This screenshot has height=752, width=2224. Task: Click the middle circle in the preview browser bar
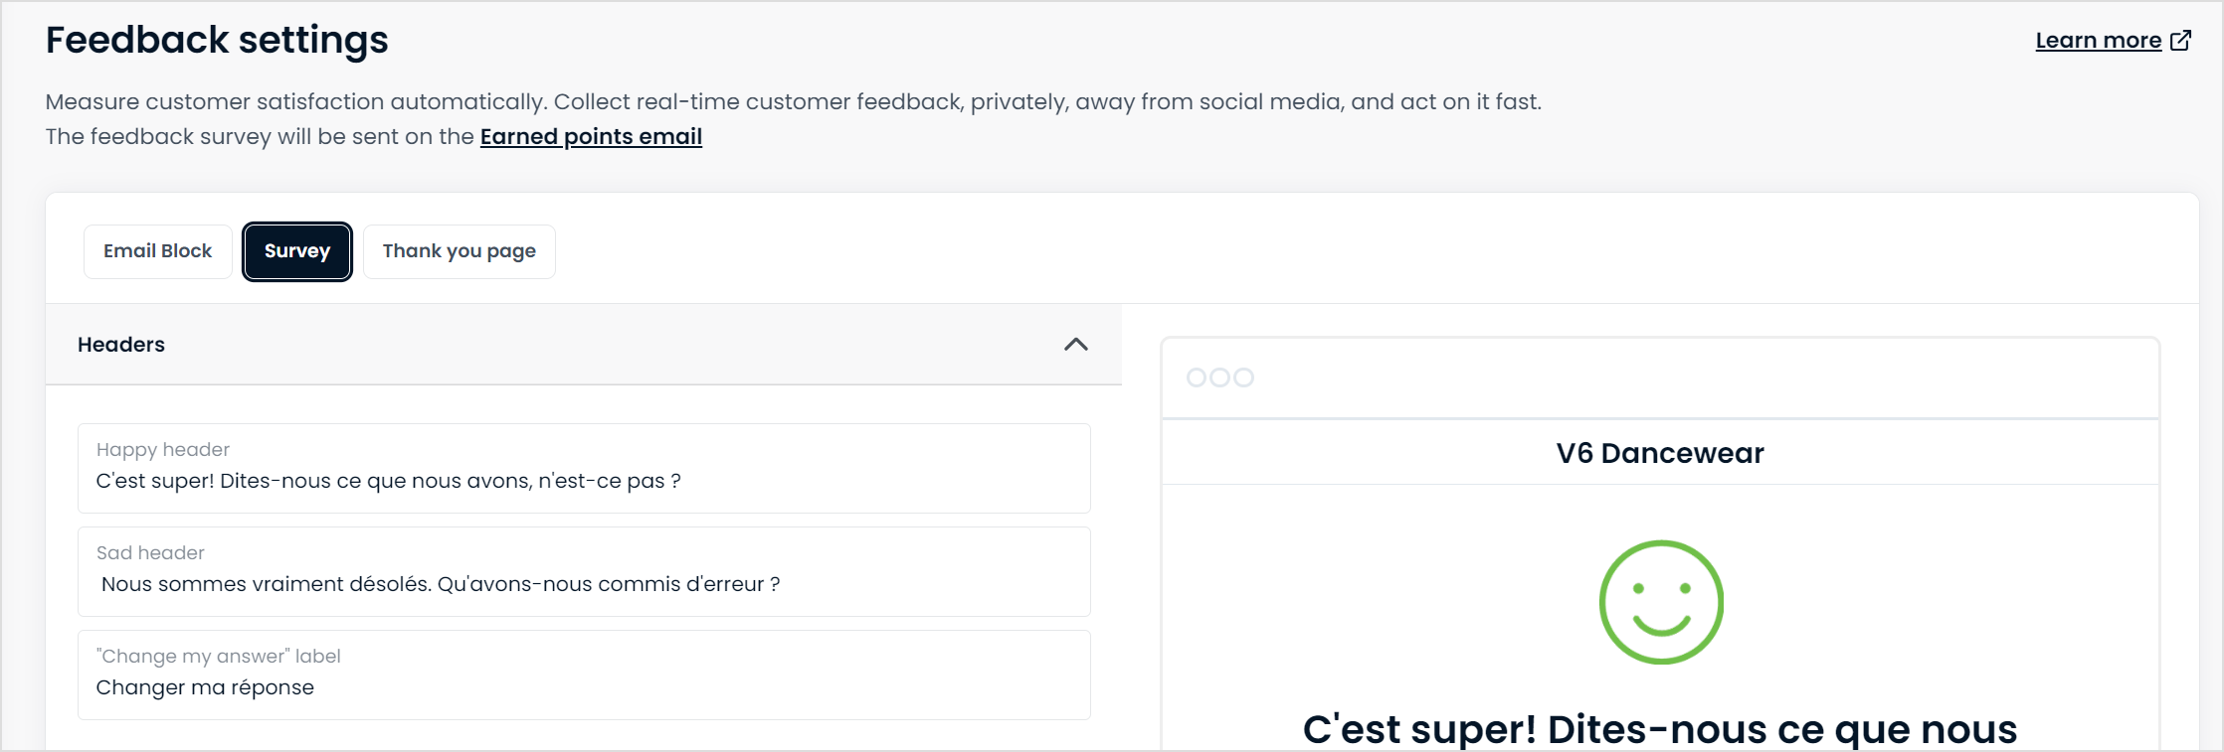pyautogui.click(x=1220, y=377)
